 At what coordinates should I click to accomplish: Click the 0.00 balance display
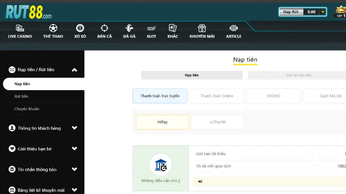tap(311, 12)
